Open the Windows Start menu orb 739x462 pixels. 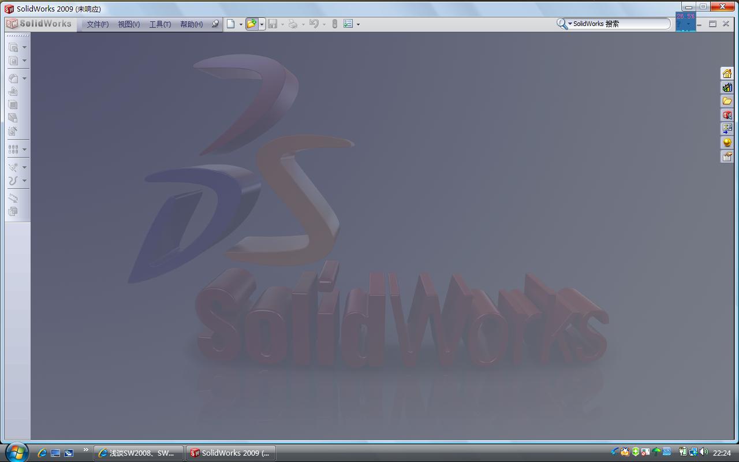tap(16, 452)
